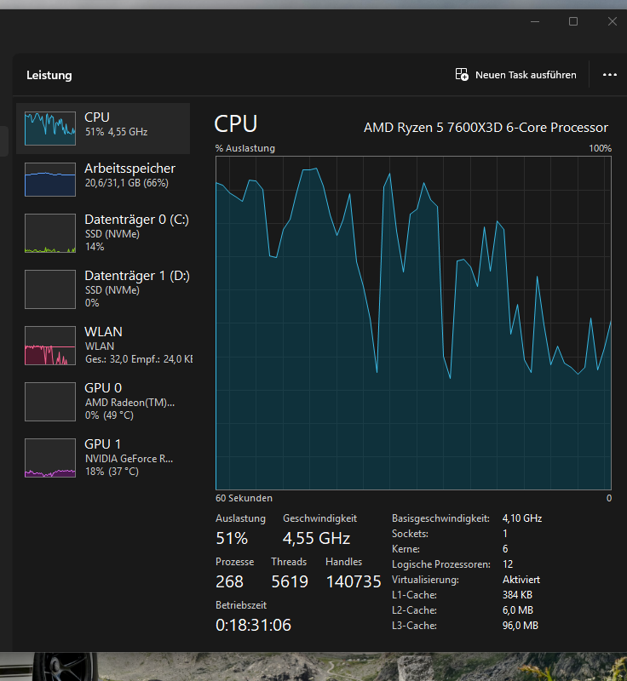Click the CPU mini graph thumbnail
The height and width of the screenshot is (681, 627).
[x=50, y=129]
